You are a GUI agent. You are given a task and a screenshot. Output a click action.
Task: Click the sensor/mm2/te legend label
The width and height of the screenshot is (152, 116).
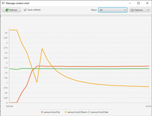coord(52,112)
